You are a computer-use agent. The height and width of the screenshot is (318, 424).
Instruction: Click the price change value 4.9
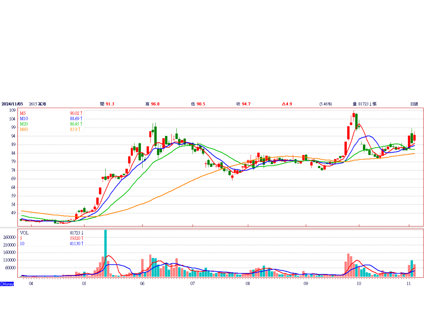point(289,104)
